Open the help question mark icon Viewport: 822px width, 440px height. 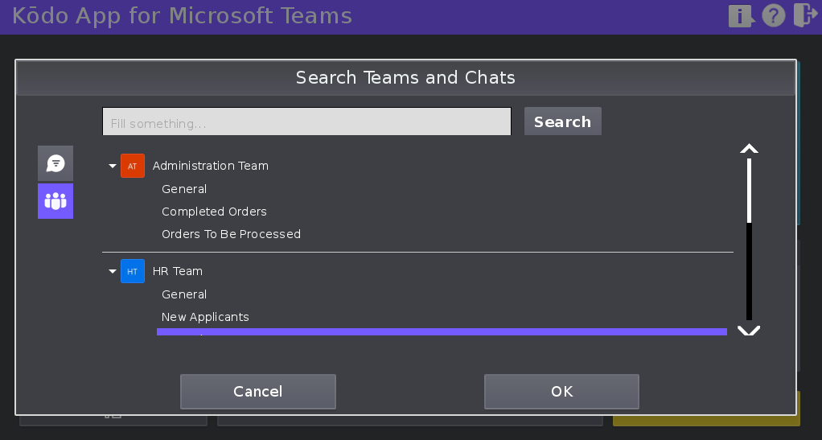(774, 16)
